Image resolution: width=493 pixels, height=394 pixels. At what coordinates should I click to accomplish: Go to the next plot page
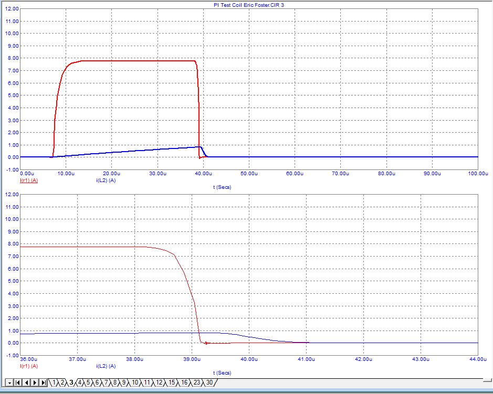coord(35,382)
